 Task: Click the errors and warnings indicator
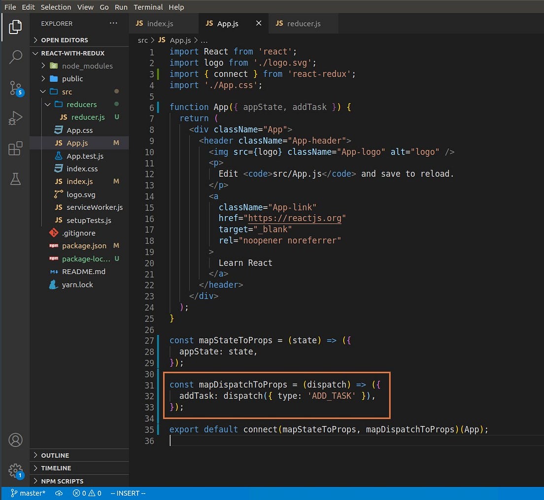coord(87,493)
